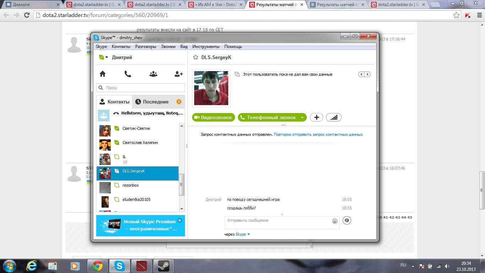Select the rezonbox contact
485x273 pixels.
click(x=138, y=188)
